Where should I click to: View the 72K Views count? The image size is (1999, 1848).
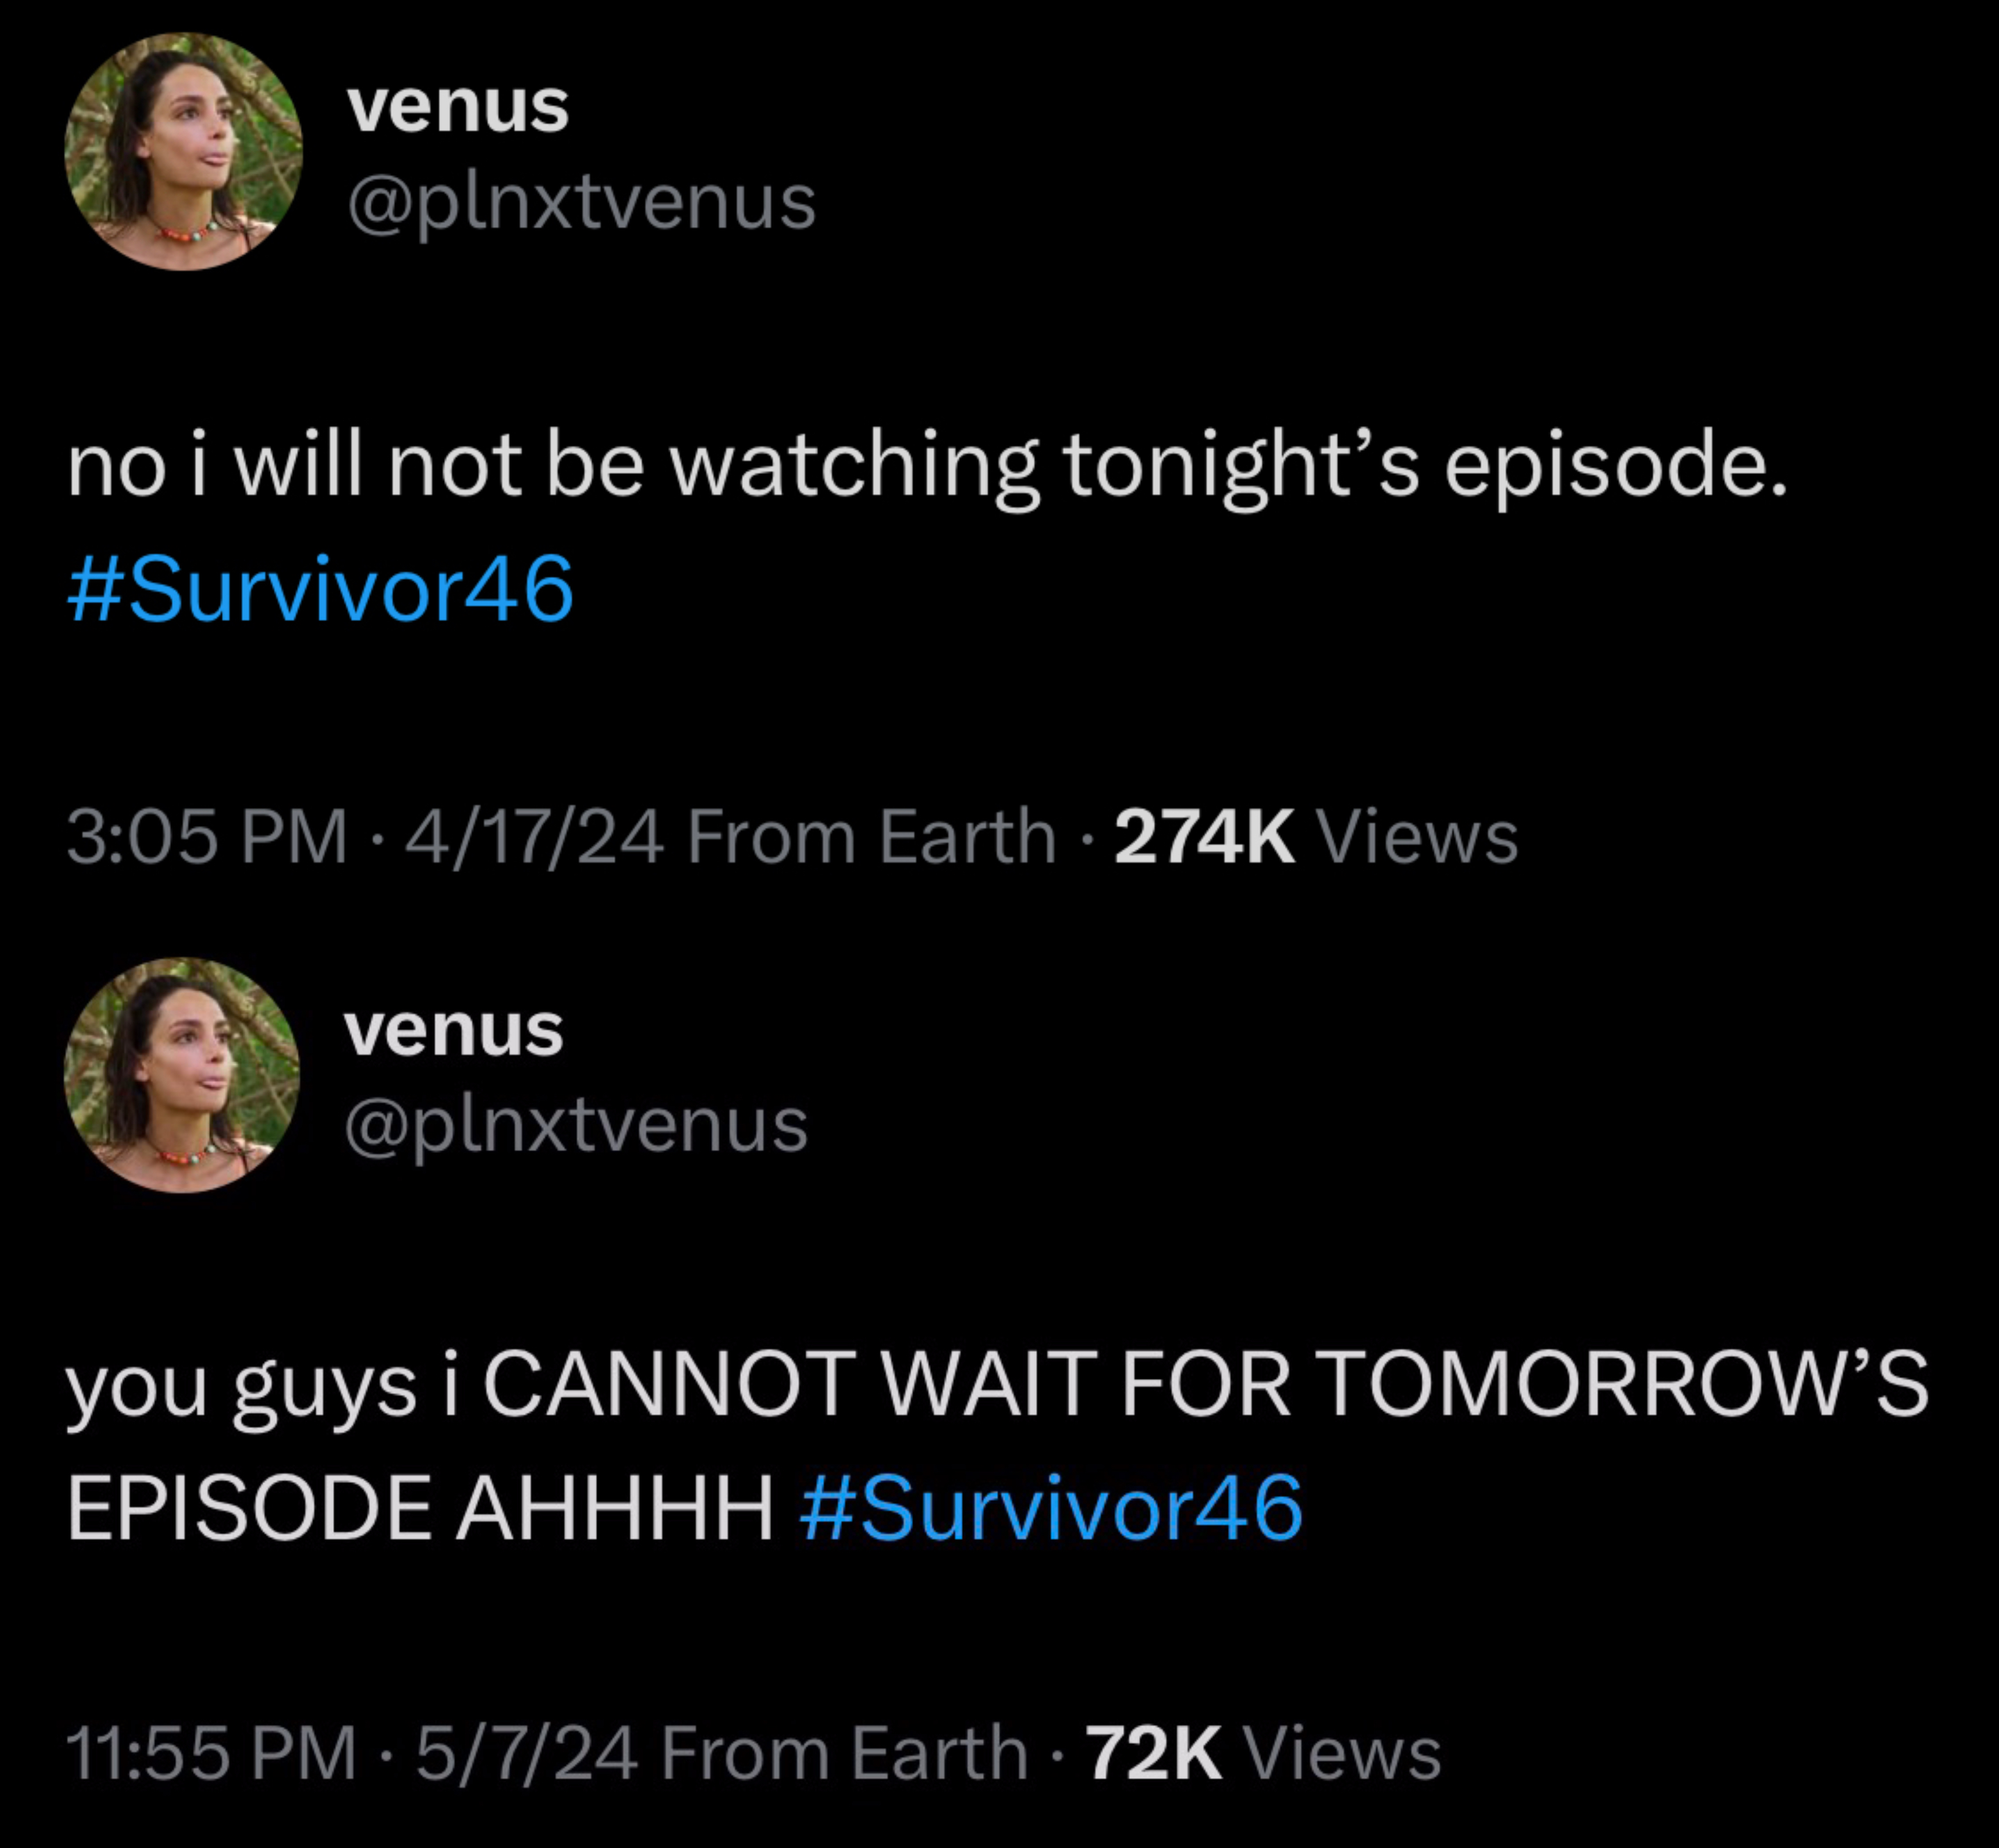1264,1753
